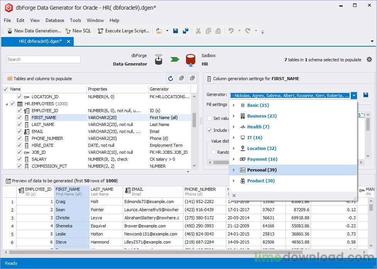The height and width of the screenshot is (269, 377).
Task: Expand the Personal (39) generator group
Action: click(234, 170)
